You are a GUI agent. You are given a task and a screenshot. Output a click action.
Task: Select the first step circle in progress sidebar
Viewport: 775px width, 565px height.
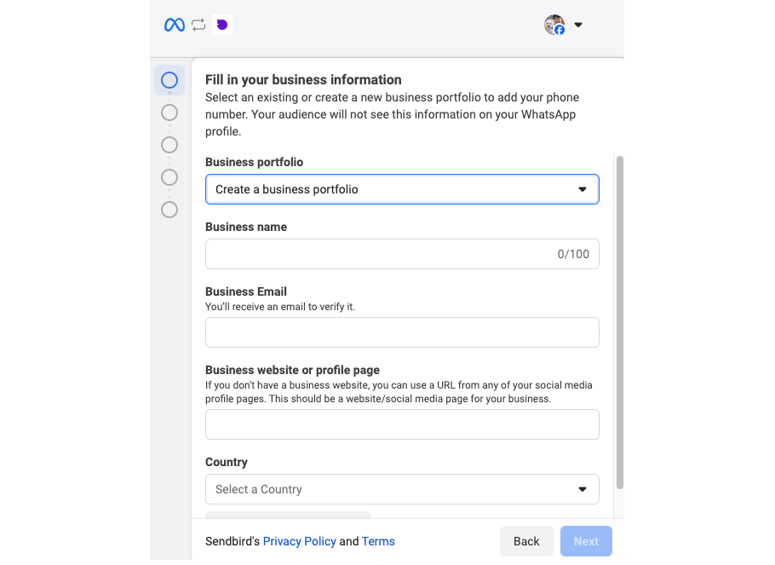pyautogui.click(x=169, y=80)
